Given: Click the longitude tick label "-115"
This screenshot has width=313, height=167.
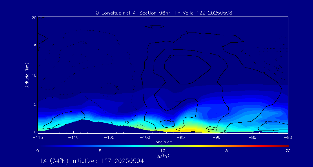Looking at the screenshot, I should pos(37,137).
